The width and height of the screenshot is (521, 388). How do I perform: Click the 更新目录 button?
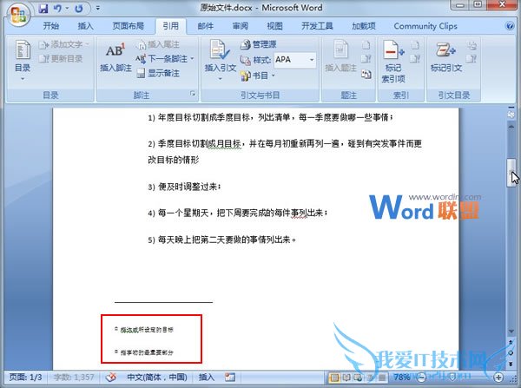coord(61,59)
